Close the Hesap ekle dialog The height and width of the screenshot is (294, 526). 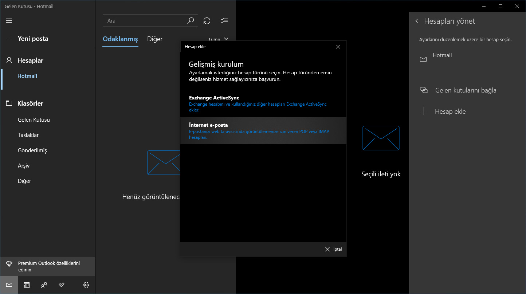338,47
